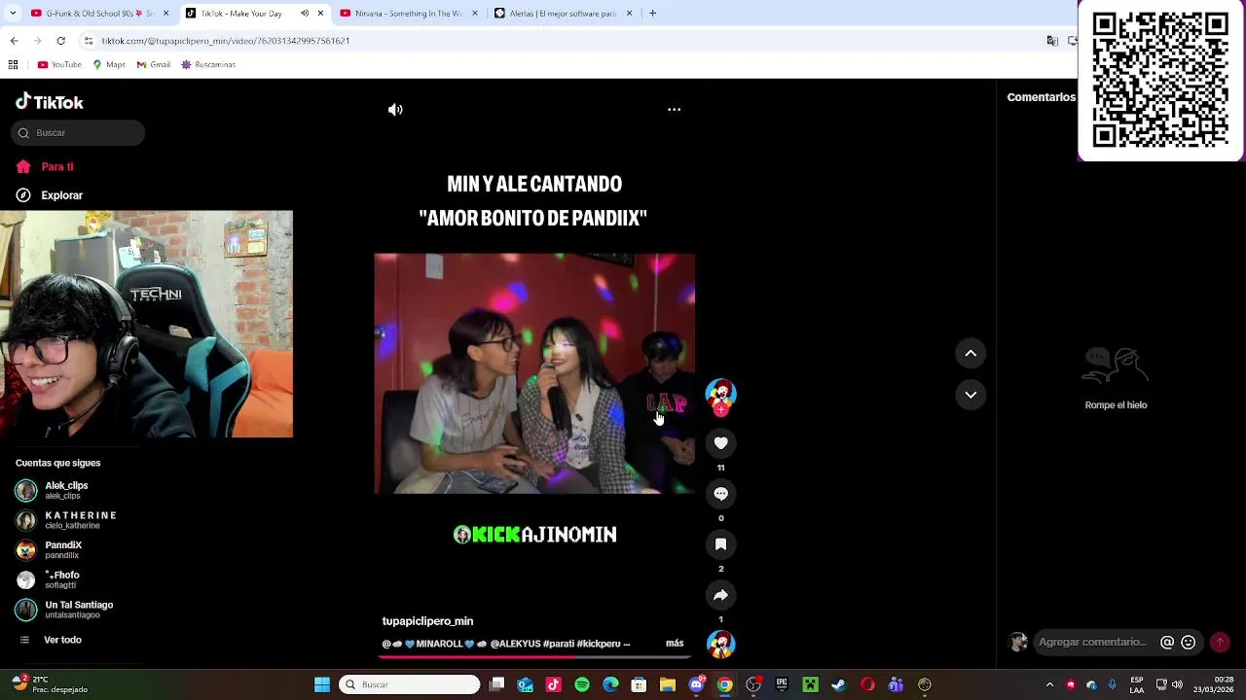
Task: Open the Maps bookmark
Action: tap(109, 65)
